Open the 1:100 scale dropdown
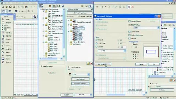 [112, 51]
